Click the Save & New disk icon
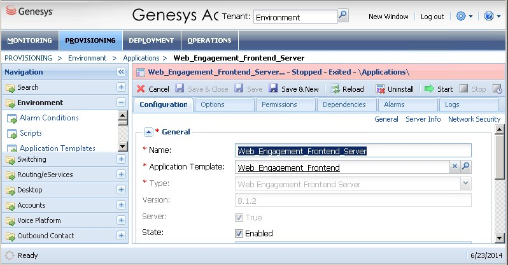 tap(273, 88)
